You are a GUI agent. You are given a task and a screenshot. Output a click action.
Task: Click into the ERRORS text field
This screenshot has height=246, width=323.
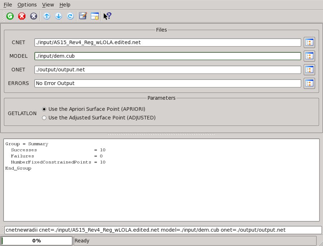pyautogui.click(x=167, y=83)
